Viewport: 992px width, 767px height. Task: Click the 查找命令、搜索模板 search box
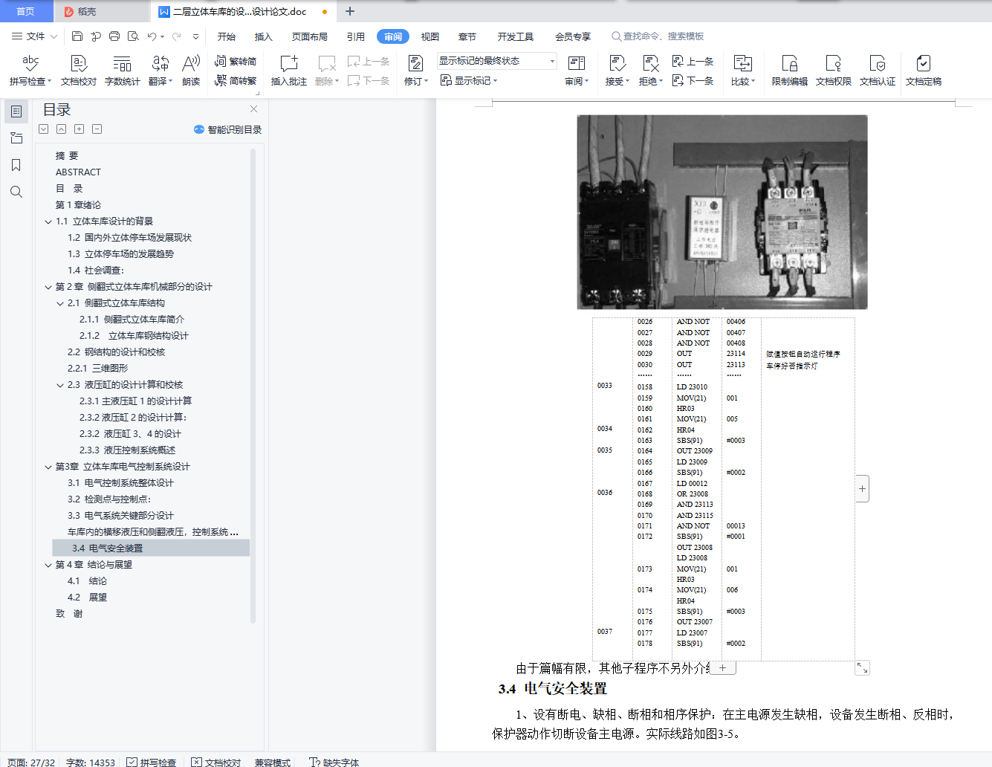657,36
